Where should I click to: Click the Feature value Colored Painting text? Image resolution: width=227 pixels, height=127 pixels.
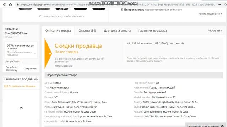[166, 111]
